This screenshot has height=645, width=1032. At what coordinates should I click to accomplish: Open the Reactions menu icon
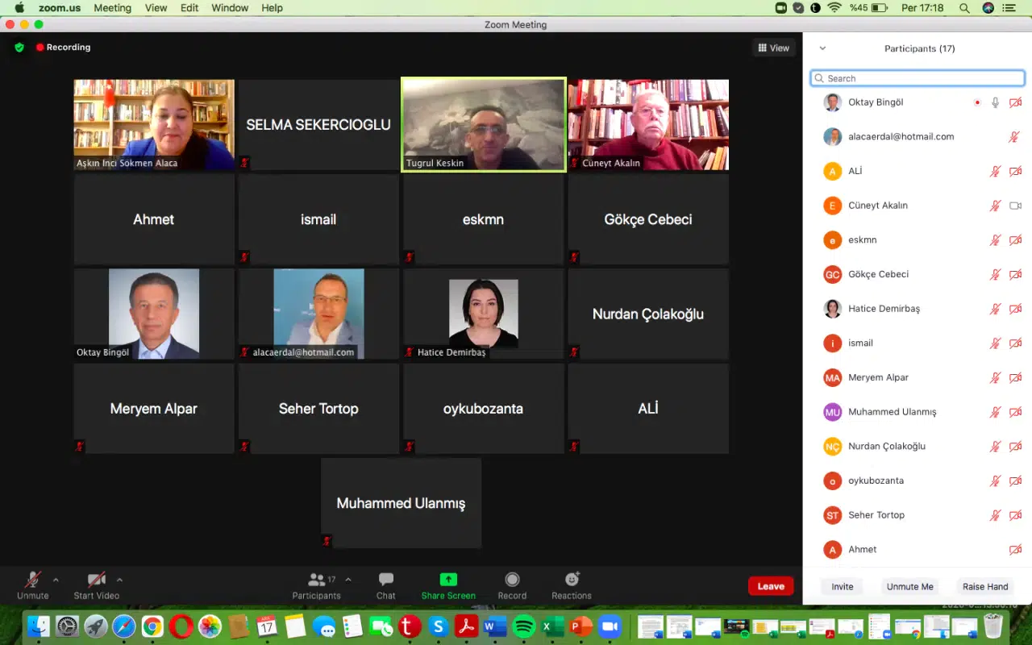point(572,580)
